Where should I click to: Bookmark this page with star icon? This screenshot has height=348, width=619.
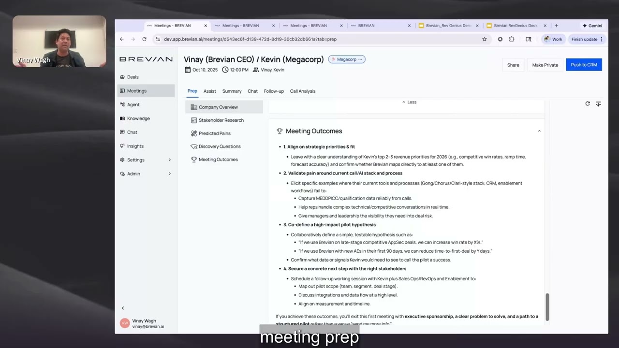(x=485, y=39)
